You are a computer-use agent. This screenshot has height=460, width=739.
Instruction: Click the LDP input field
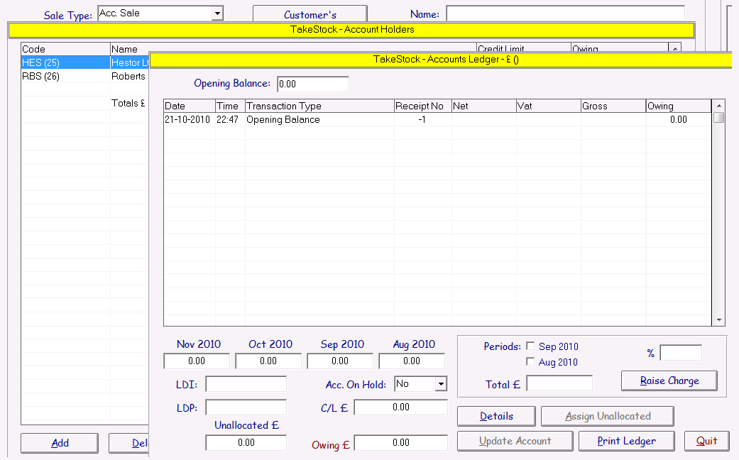coord(246,407)
